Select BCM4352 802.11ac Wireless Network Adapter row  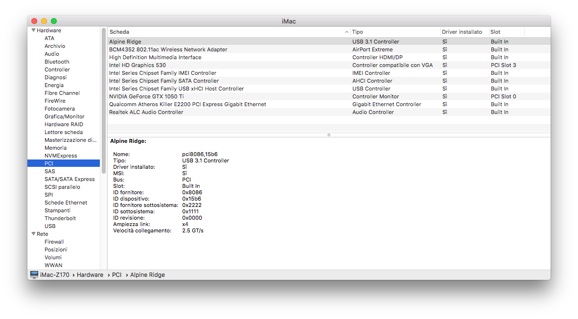tap(329, 49)
